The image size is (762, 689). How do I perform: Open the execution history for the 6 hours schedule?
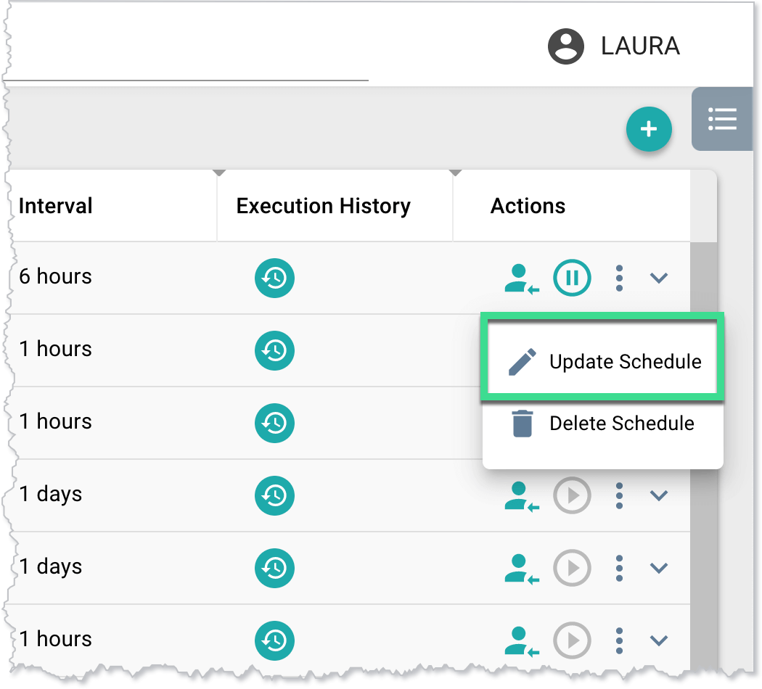(274, 278)
